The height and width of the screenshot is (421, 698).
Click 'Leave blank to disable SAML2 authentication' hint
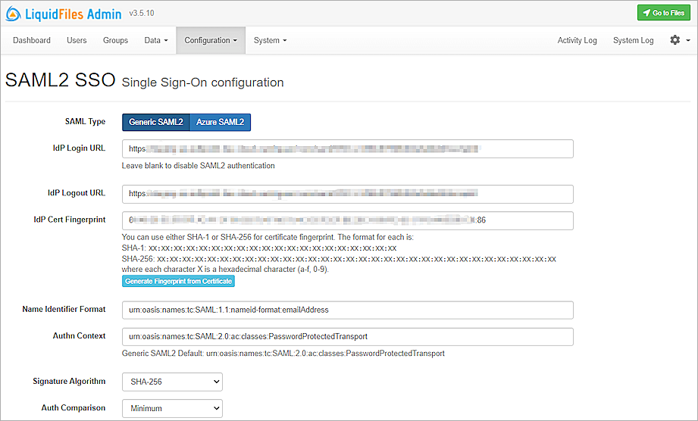pos(198,166)
